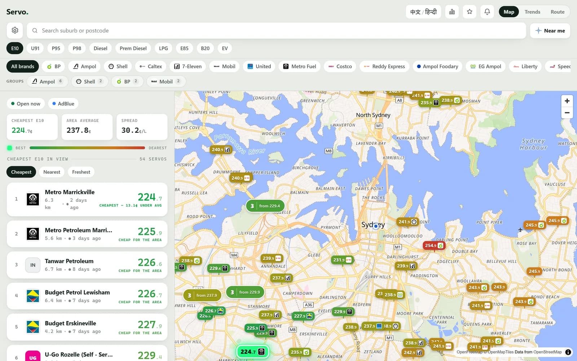This screenshot has width=577, height=361.
Task: Click Near me location button
Action: coord(550,31)
